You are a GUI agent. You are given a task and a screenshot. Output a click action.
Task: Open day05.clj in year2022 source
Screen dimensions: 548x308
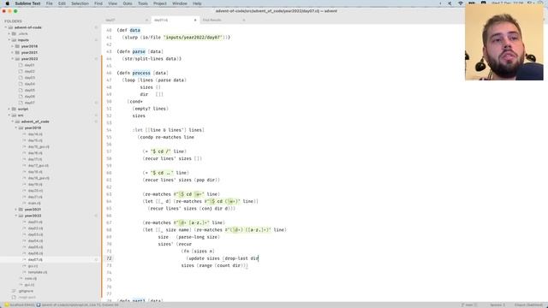(x=35, y=247)
